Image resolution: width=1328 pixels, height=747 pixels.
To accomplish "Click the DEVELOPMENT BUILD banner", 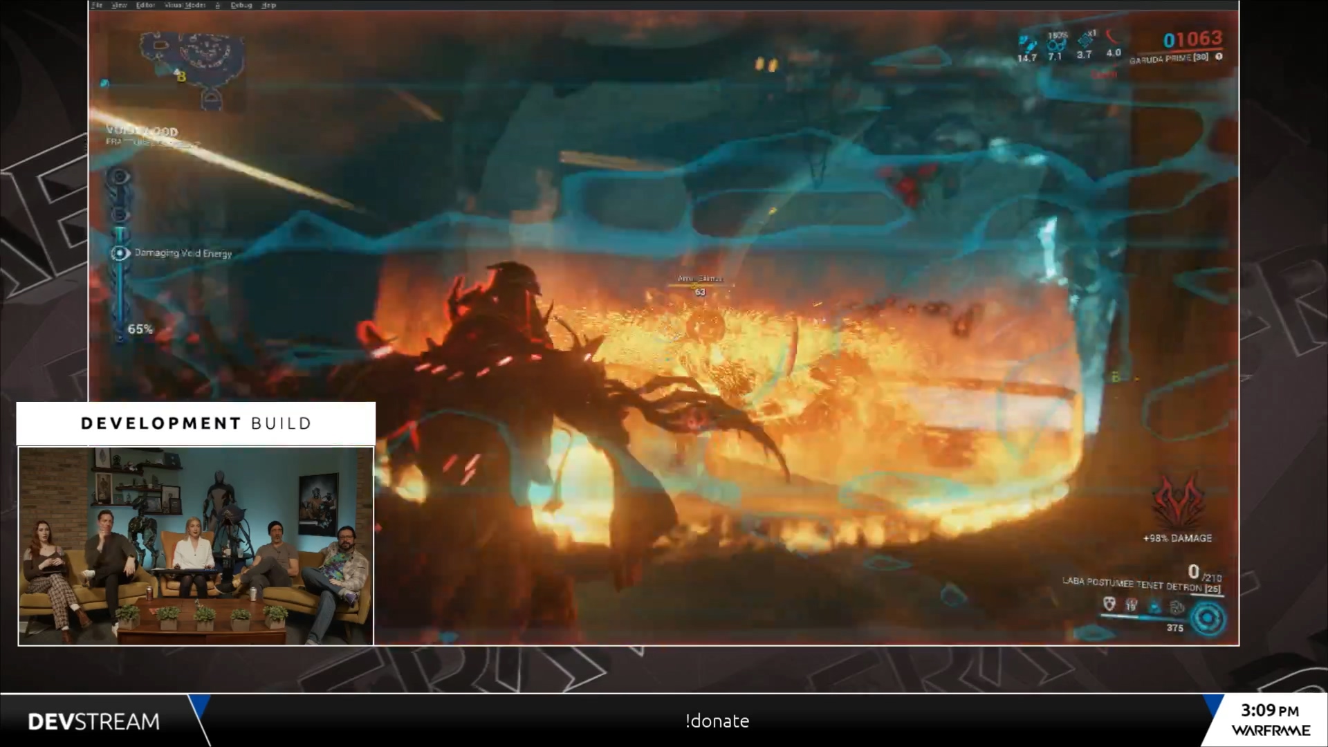I will click(x=196, y=423).
